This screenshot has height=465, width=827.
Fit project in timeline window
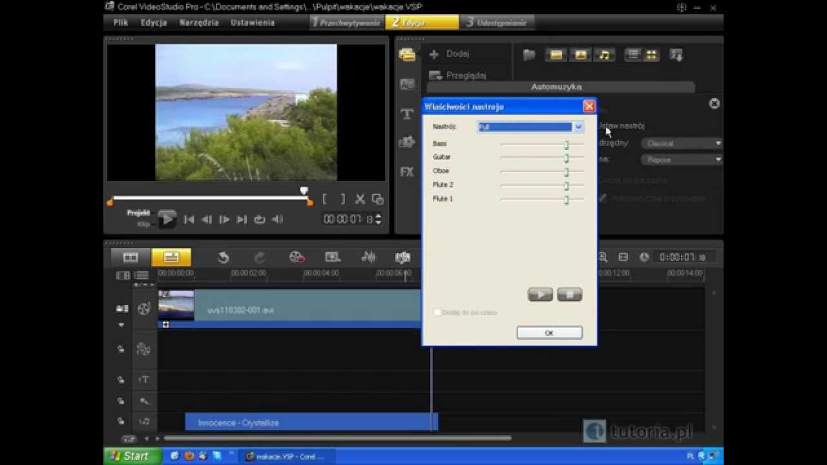pyautogui.click(x=623, y=257)
